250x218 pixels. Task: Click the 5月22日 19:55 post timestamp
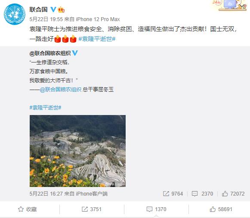click(46, 19)
